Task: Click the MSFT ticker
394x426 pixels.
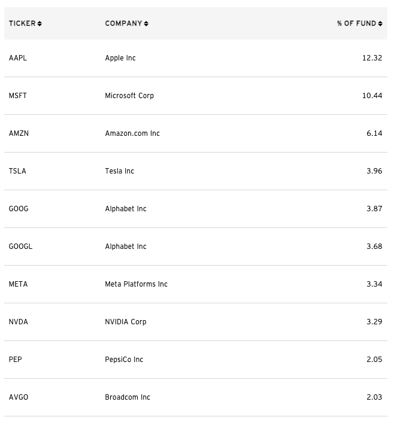Action: [18, 96]
